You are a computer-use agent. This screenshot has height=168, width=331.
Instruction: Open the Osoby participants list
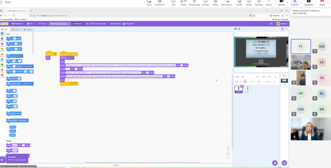[x=183, y=2]
